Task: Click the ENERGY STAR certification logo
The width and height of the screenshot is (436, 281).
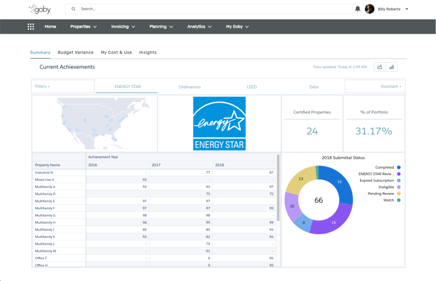Action: pyautogui.click(x=219, y=123)
